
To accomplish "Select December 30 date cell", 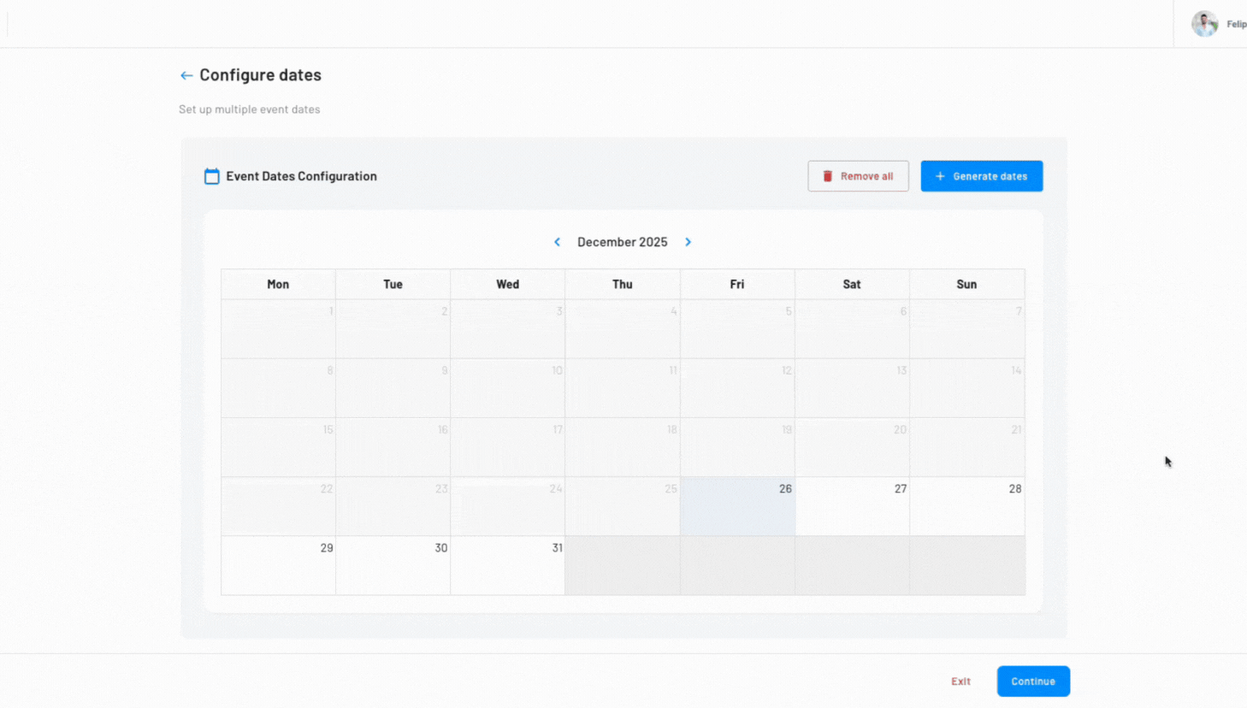I will tap(393, 565).
